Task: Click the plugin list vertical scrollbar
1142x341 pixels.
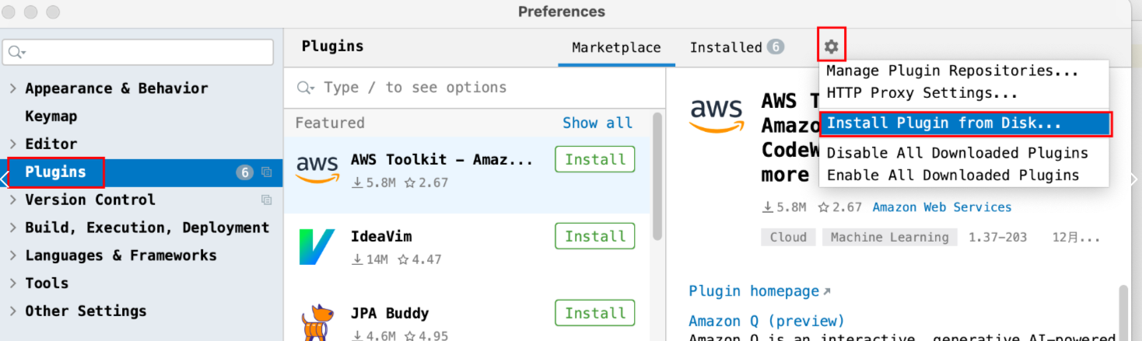Action: [657, 179]
